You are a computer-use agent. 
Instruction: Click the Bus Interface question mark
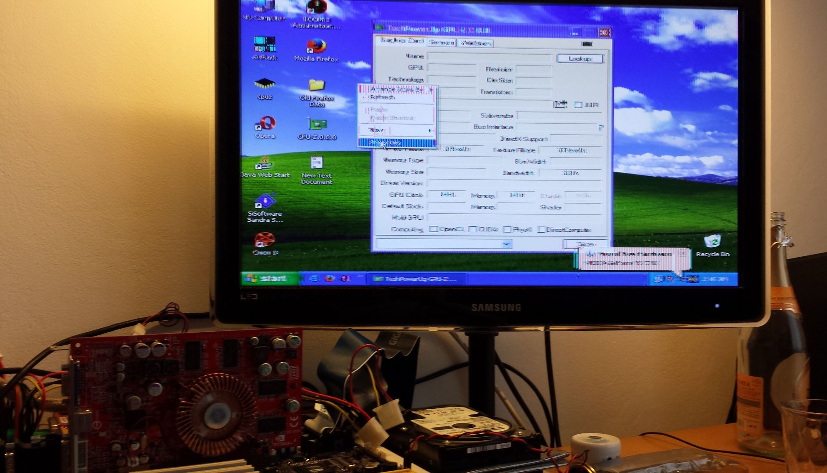click(601, 127)
